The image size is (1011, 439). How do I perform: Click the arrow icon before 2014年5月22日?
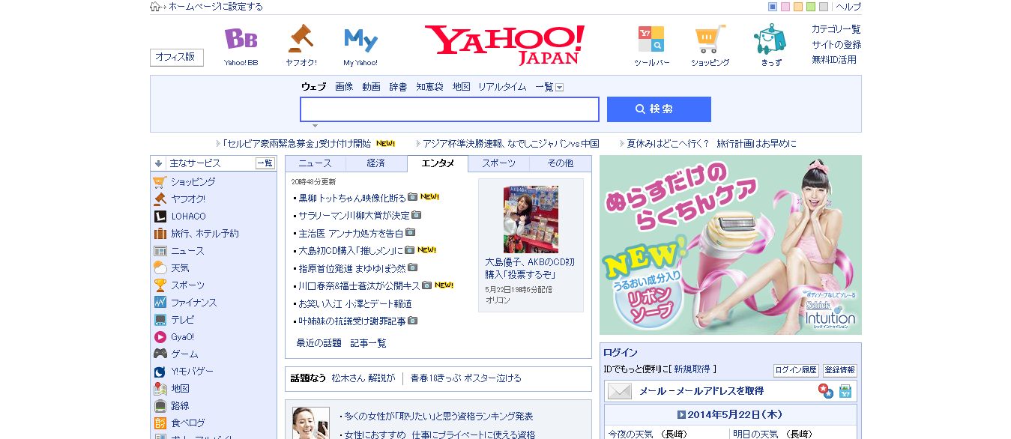pyautogui.click(x=681, y=414)
